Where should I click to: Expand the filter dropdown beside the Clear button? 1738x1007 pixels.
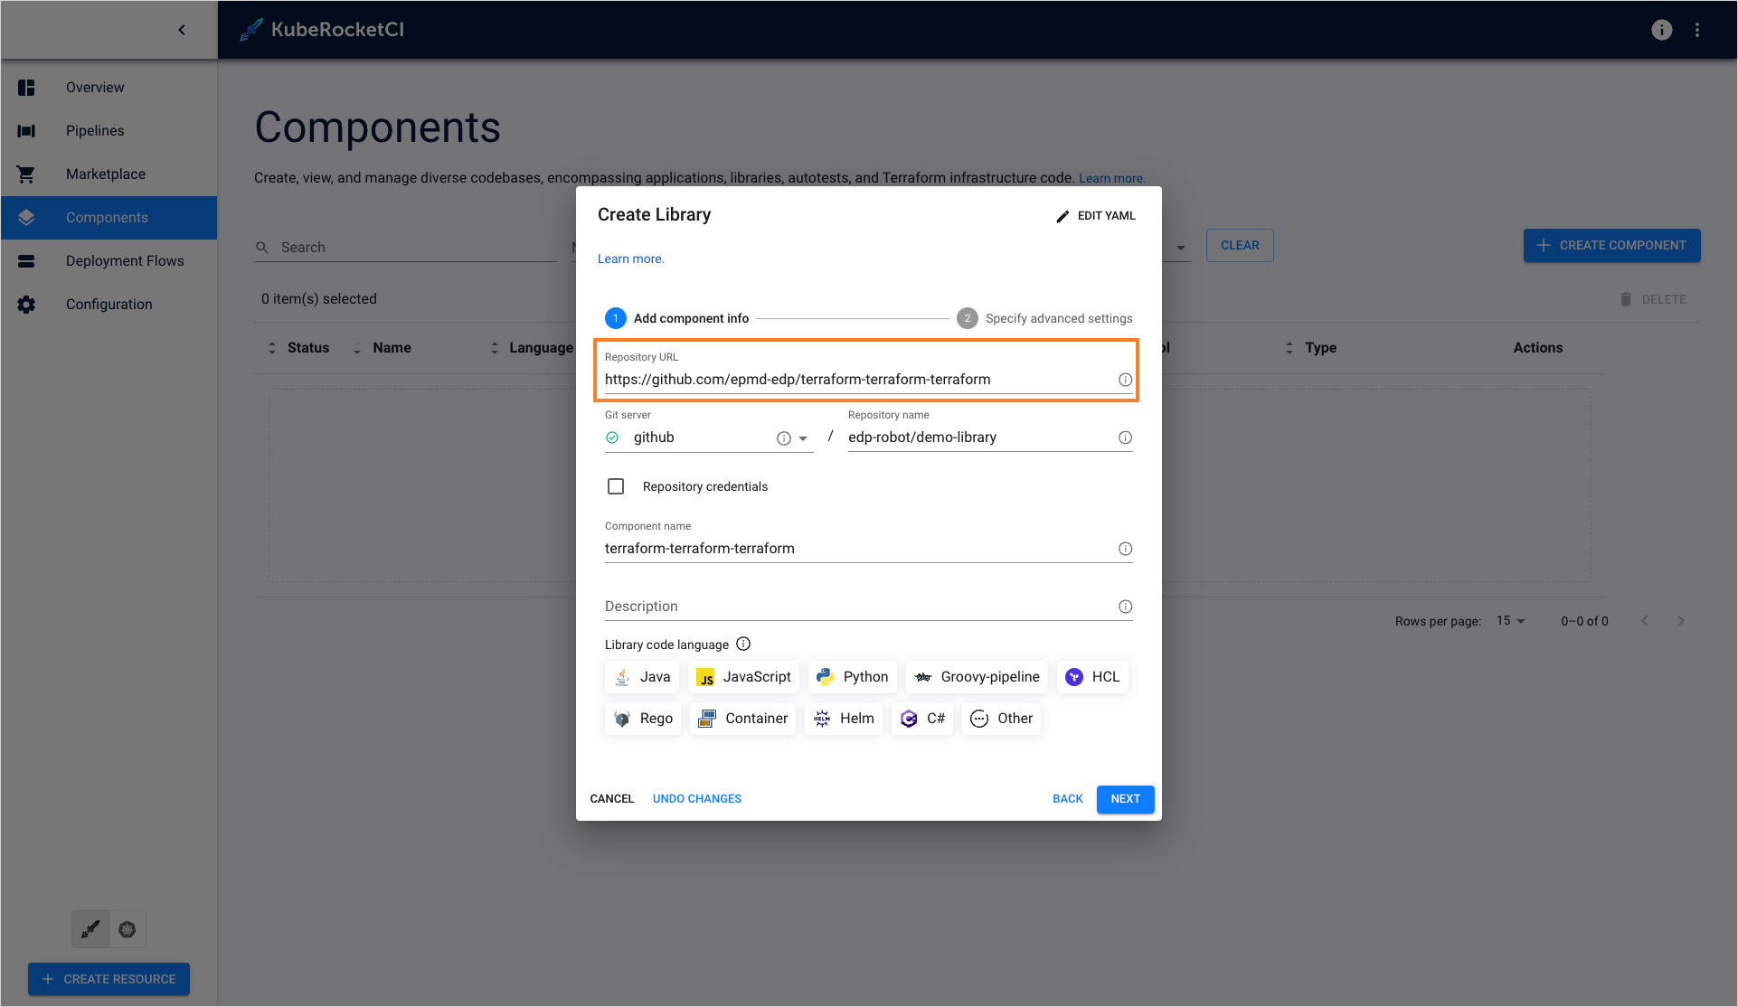[1180, 248]
